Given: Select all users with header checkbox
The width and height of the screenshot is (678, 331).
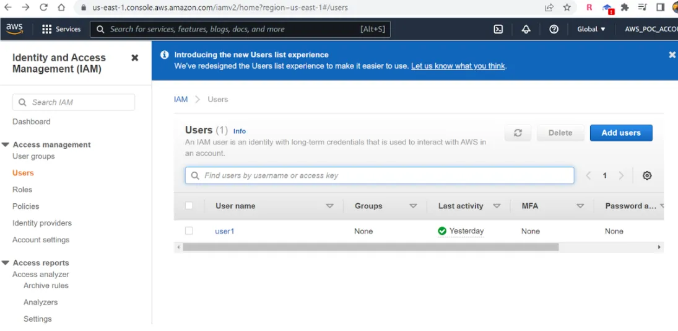Looking at the screenshot, I should (188, 206).
